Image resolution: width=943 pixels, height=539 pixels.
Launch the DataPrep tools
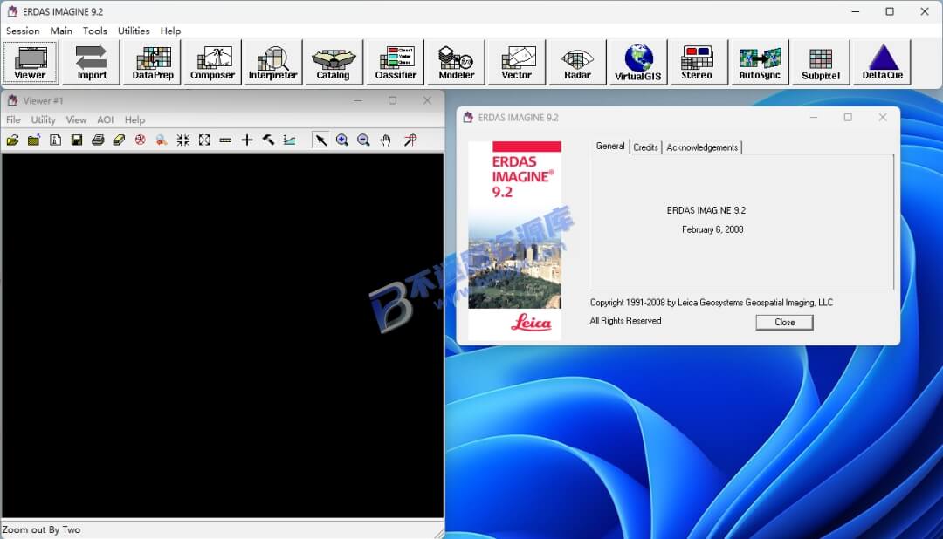152,62
